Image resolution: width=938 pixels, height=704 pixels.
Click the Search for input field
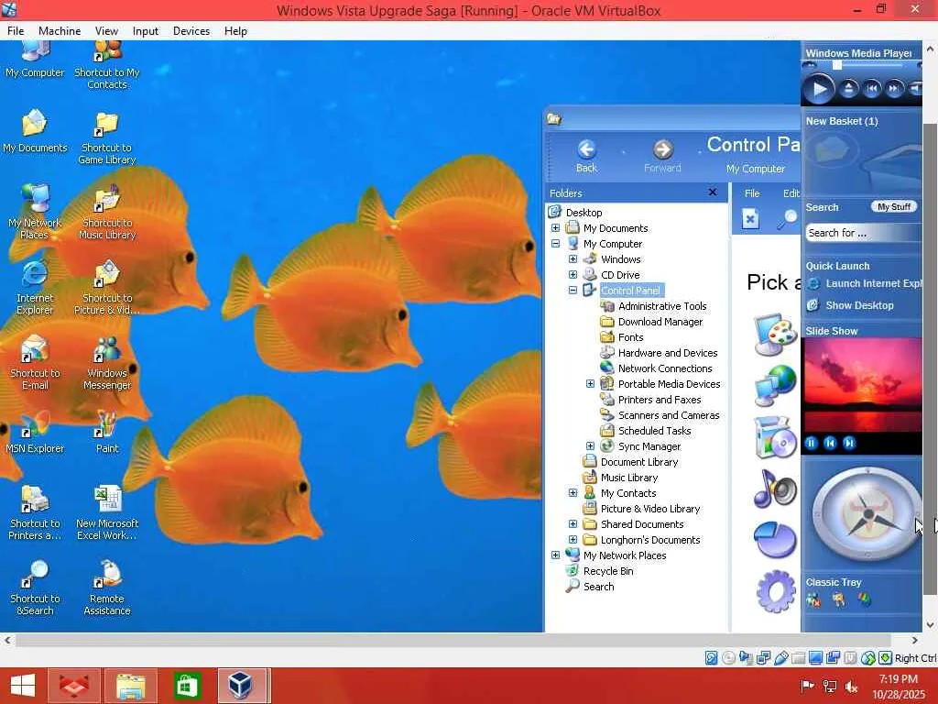864,233
